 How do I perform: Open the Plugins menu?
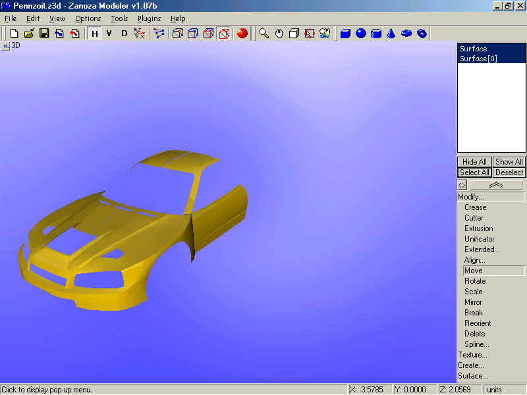pyautogui.click(x=149, y=18)
